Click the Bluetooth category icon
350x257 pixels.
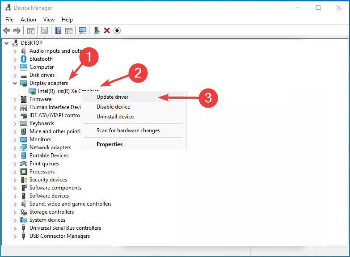pyautogui.click(x=24, y=59)
